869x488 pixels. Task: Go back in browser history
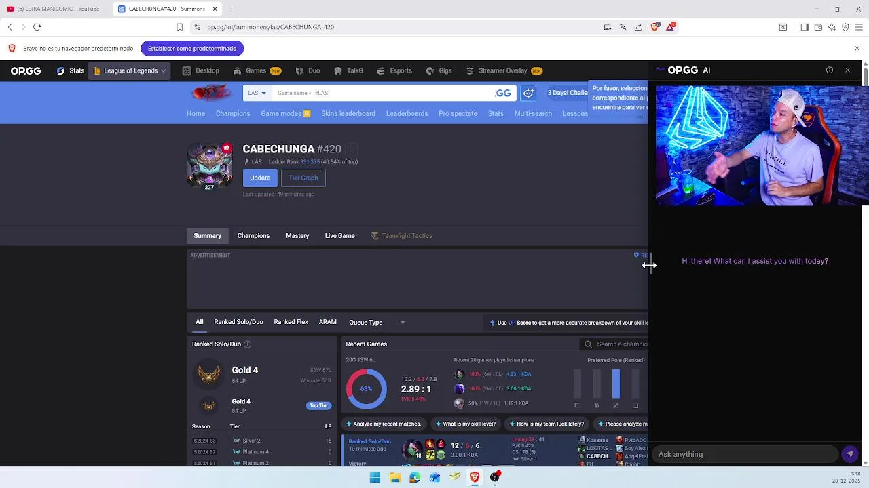(x=10, y=27)
